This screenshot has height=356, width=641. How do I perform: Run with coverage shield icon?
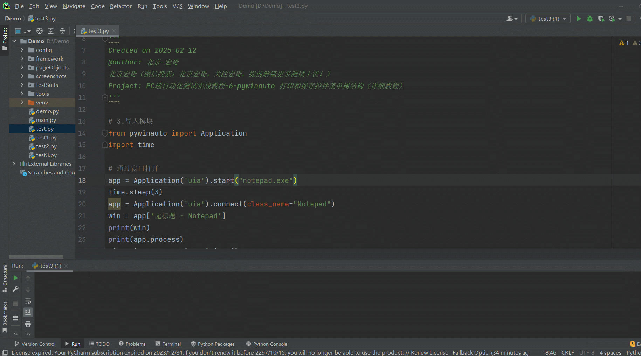pos(601,19)
